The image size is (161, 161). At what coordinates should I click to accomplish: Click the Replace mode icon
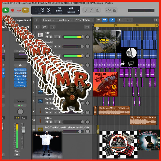click(x=85, y=10)
